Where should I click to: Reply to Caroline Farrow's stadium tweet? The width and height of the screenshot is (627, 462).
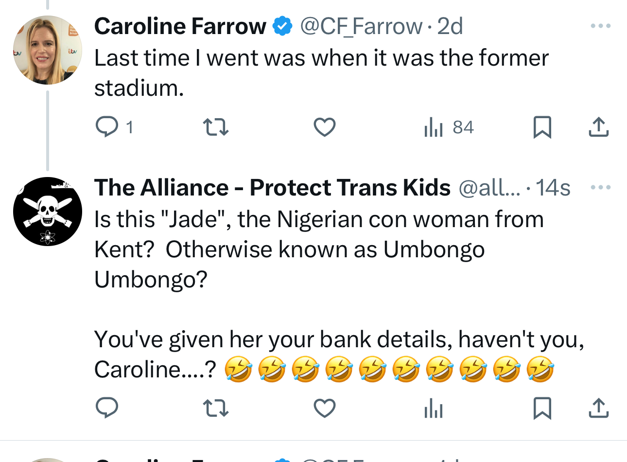click(x=107, y=127)
